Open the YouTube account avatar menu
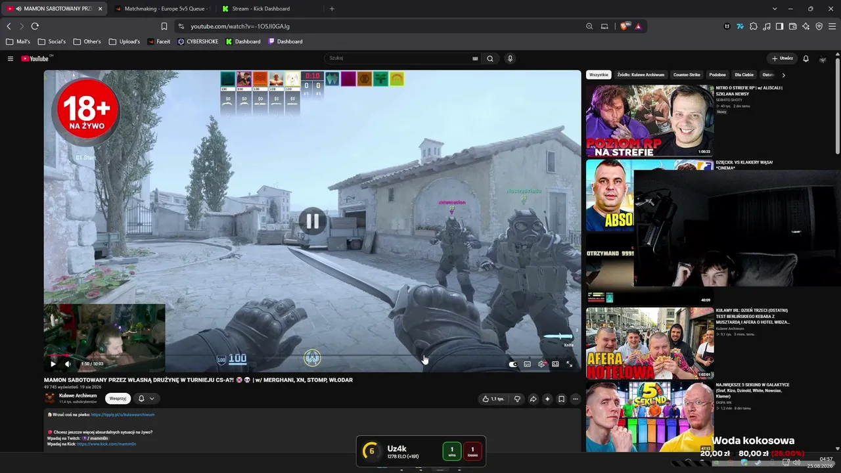 click(x=823, y=58)
